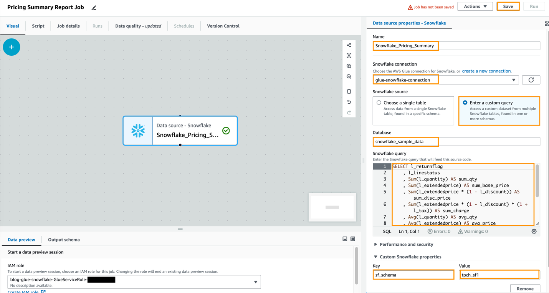The height and width of the screenshot is (293, 549).
Task: Maximize the data preview panel
Action: click(353, 239)
